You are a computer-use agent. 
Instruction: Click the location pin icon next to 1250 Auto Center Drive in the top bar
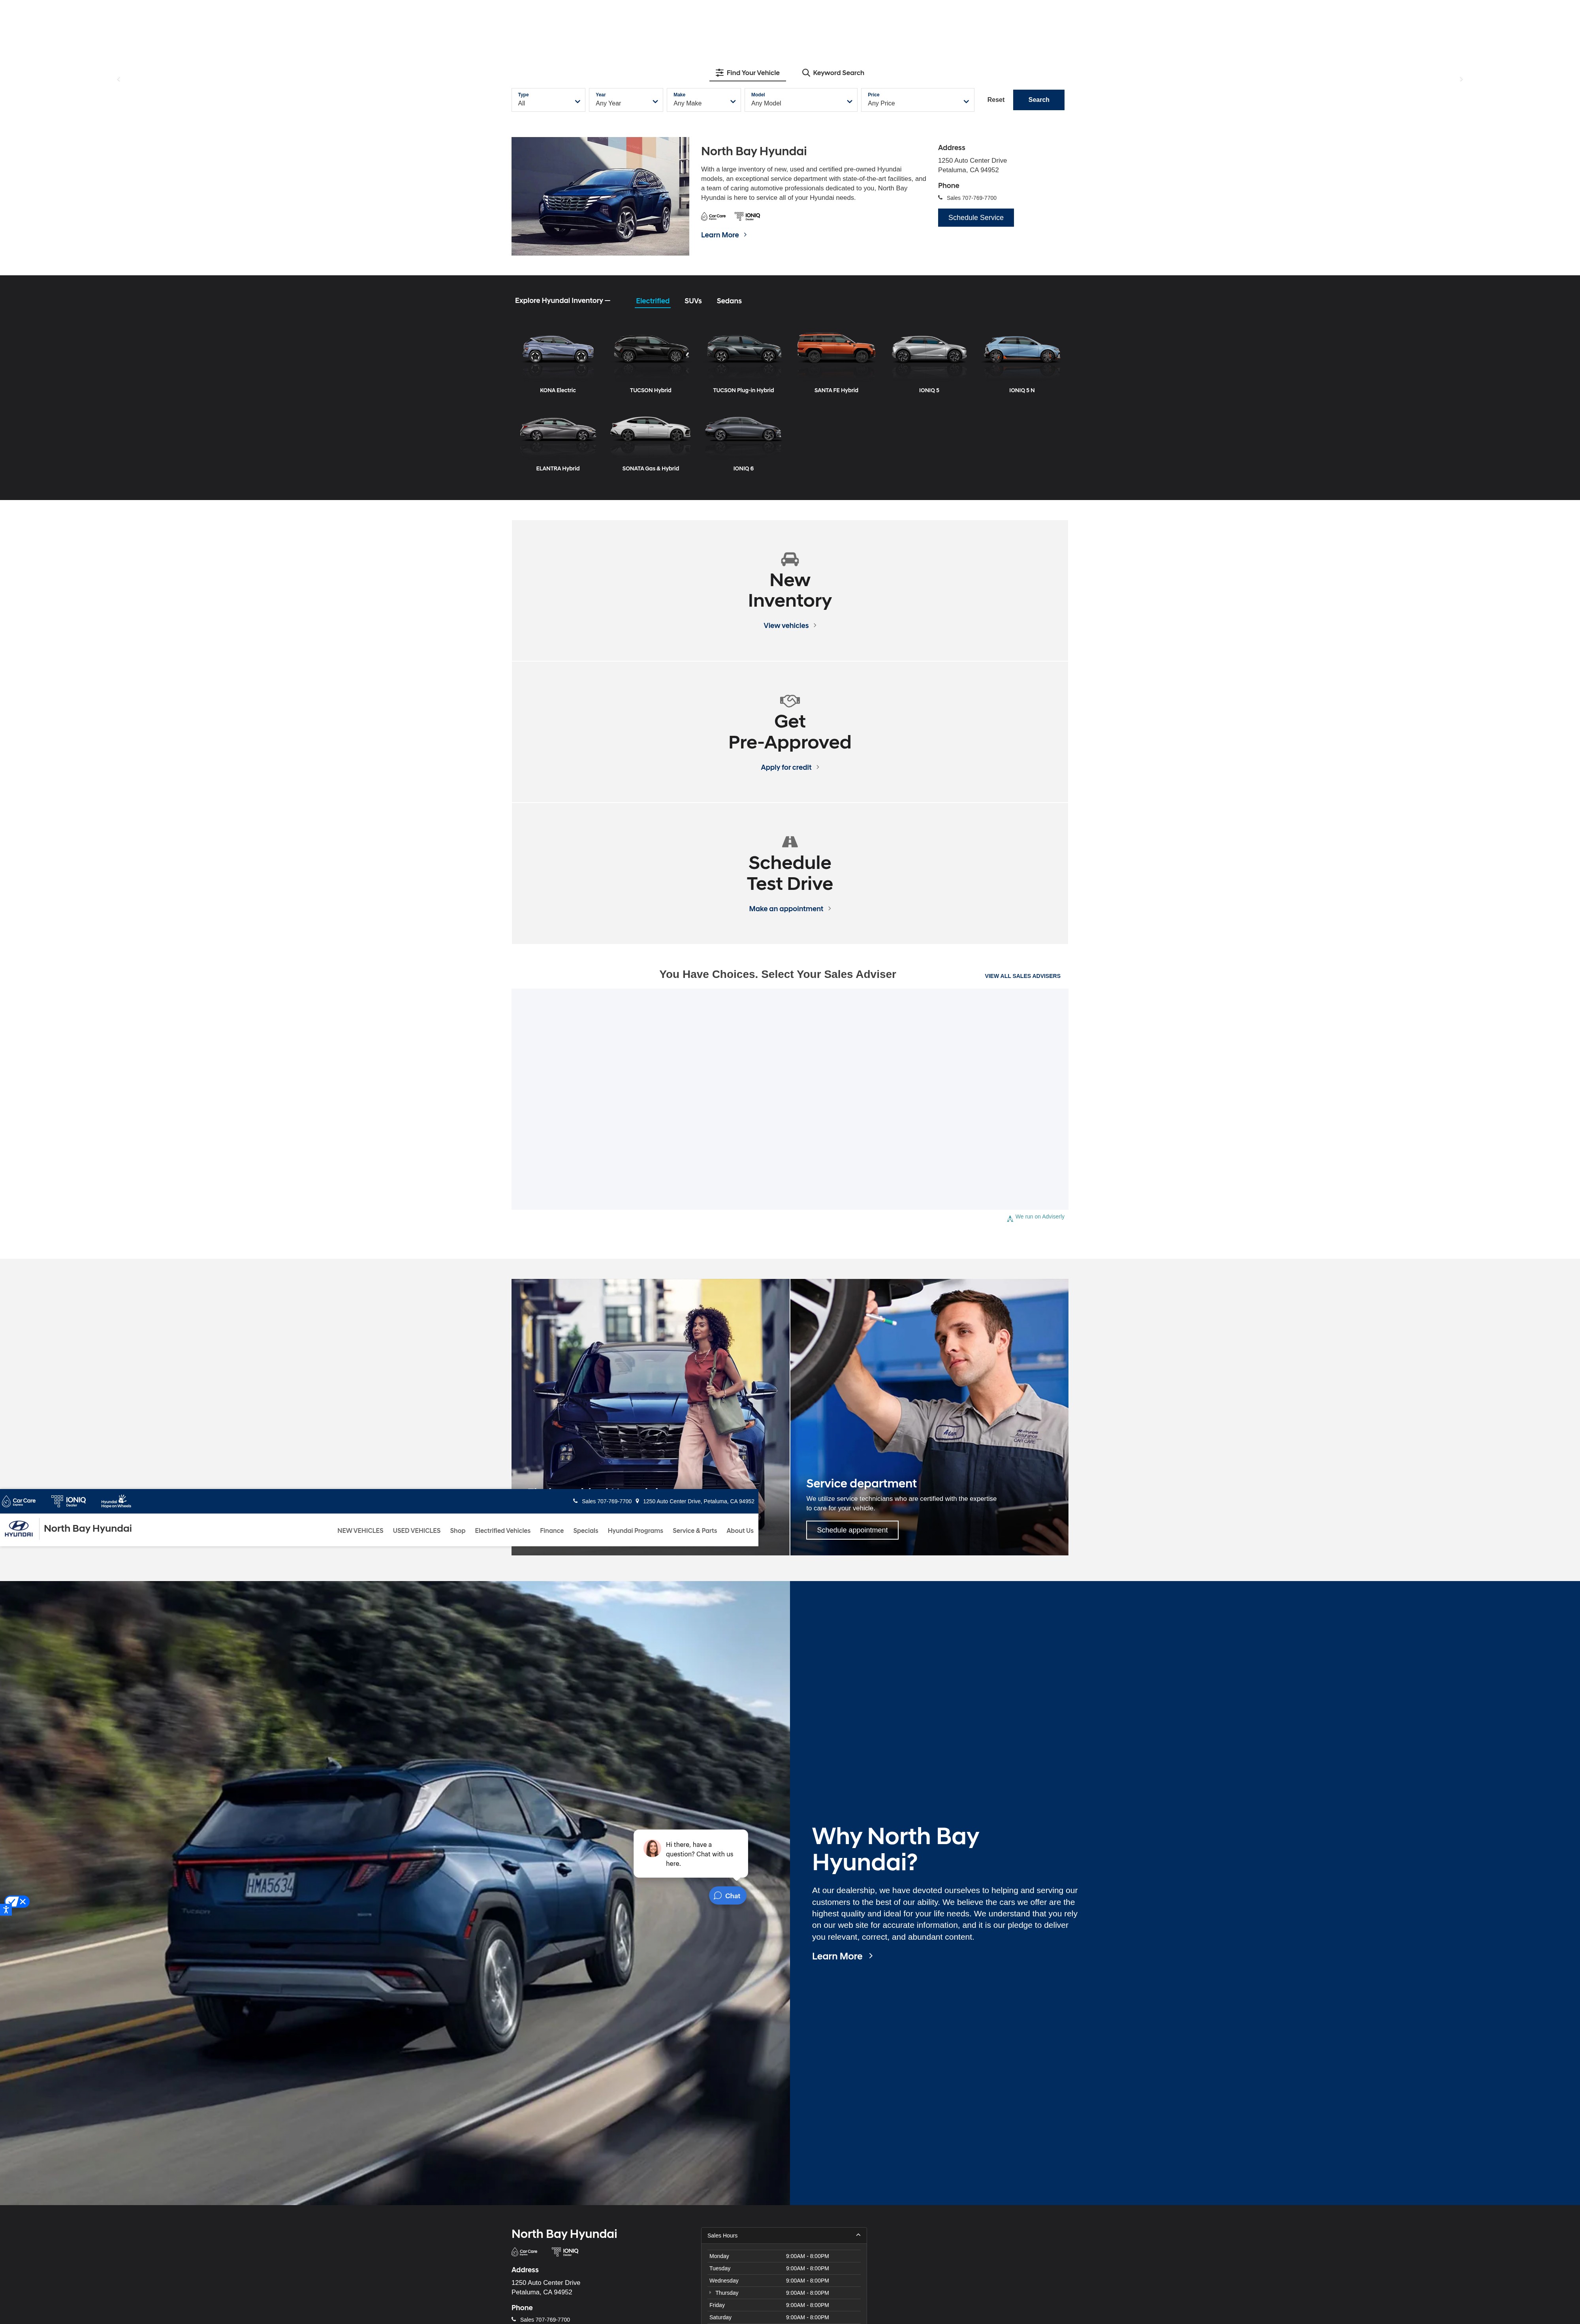click(x=637, y=1501)
